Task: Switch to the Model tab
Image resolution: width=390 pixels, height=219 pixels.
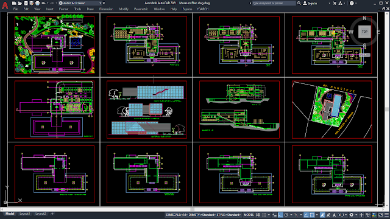Action: (10, 214)
